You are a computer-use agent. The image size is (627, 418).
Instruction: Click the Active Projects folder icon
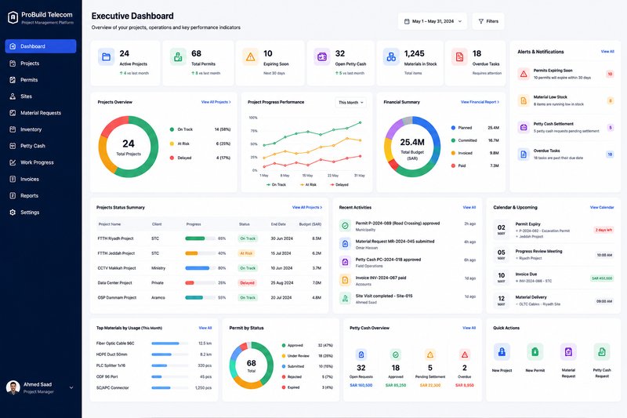pyautogui.click(x=106, y=57)
